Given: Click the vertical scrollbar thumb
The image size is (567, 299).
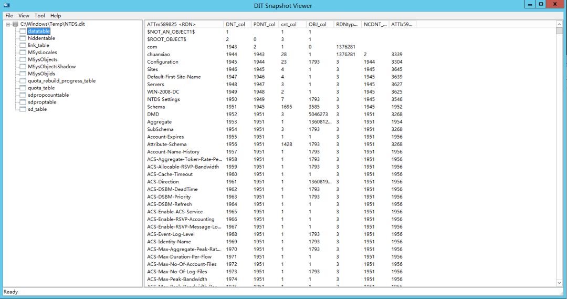Looking at the screenshot, I should 559,31.
